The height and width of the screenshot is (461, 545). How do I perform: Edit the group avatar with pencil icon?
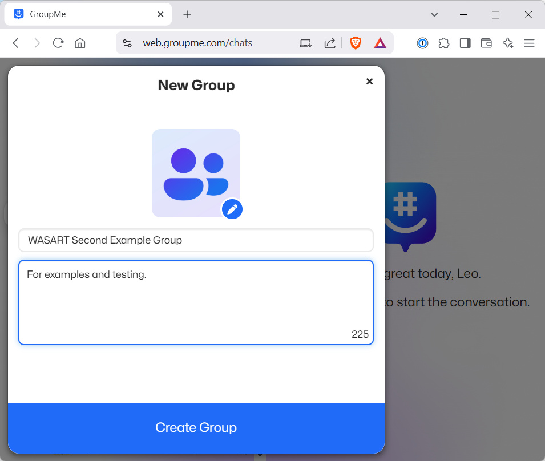pos(232,209)
